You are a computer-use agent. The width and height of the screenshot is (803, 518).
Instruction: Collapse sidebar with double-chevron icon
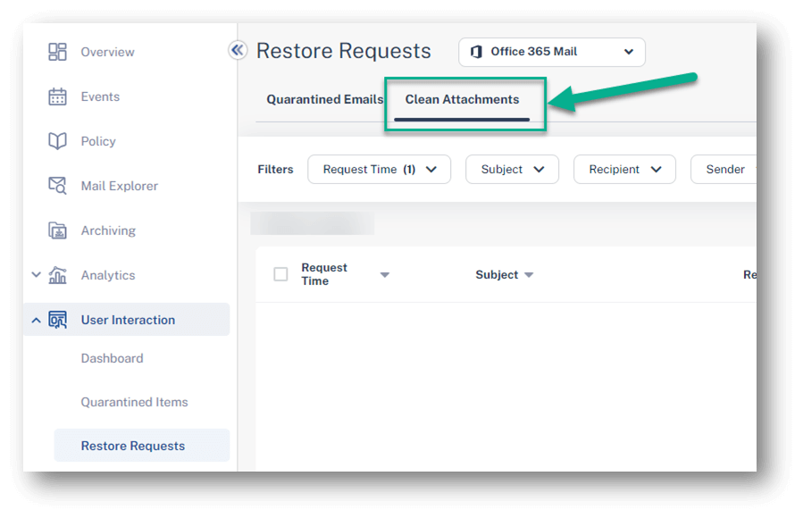click(x=237, y=50)
